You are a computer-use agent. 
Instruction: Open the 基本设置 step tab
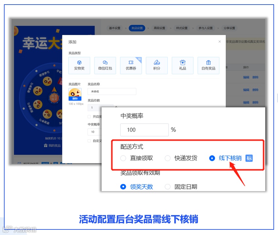coord(115,28)
